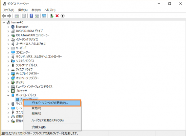This screenshot has width=186, height=136.
Task: Click the display adapter icon
Action: point(13,74)
